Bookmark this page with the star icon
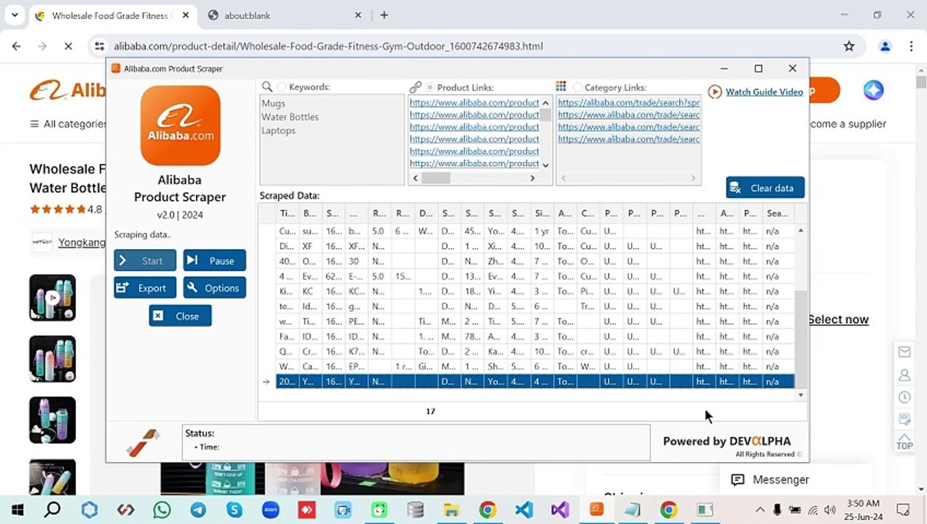 point(849,46)
